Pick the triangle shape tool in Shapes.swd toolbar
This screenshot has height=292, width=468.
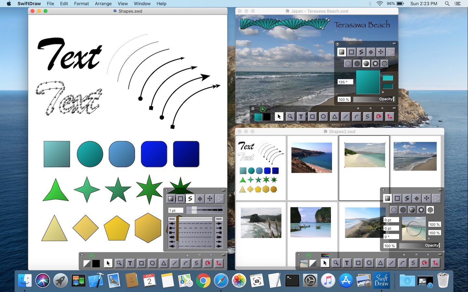pyautogui.click(x=163, y=263)
